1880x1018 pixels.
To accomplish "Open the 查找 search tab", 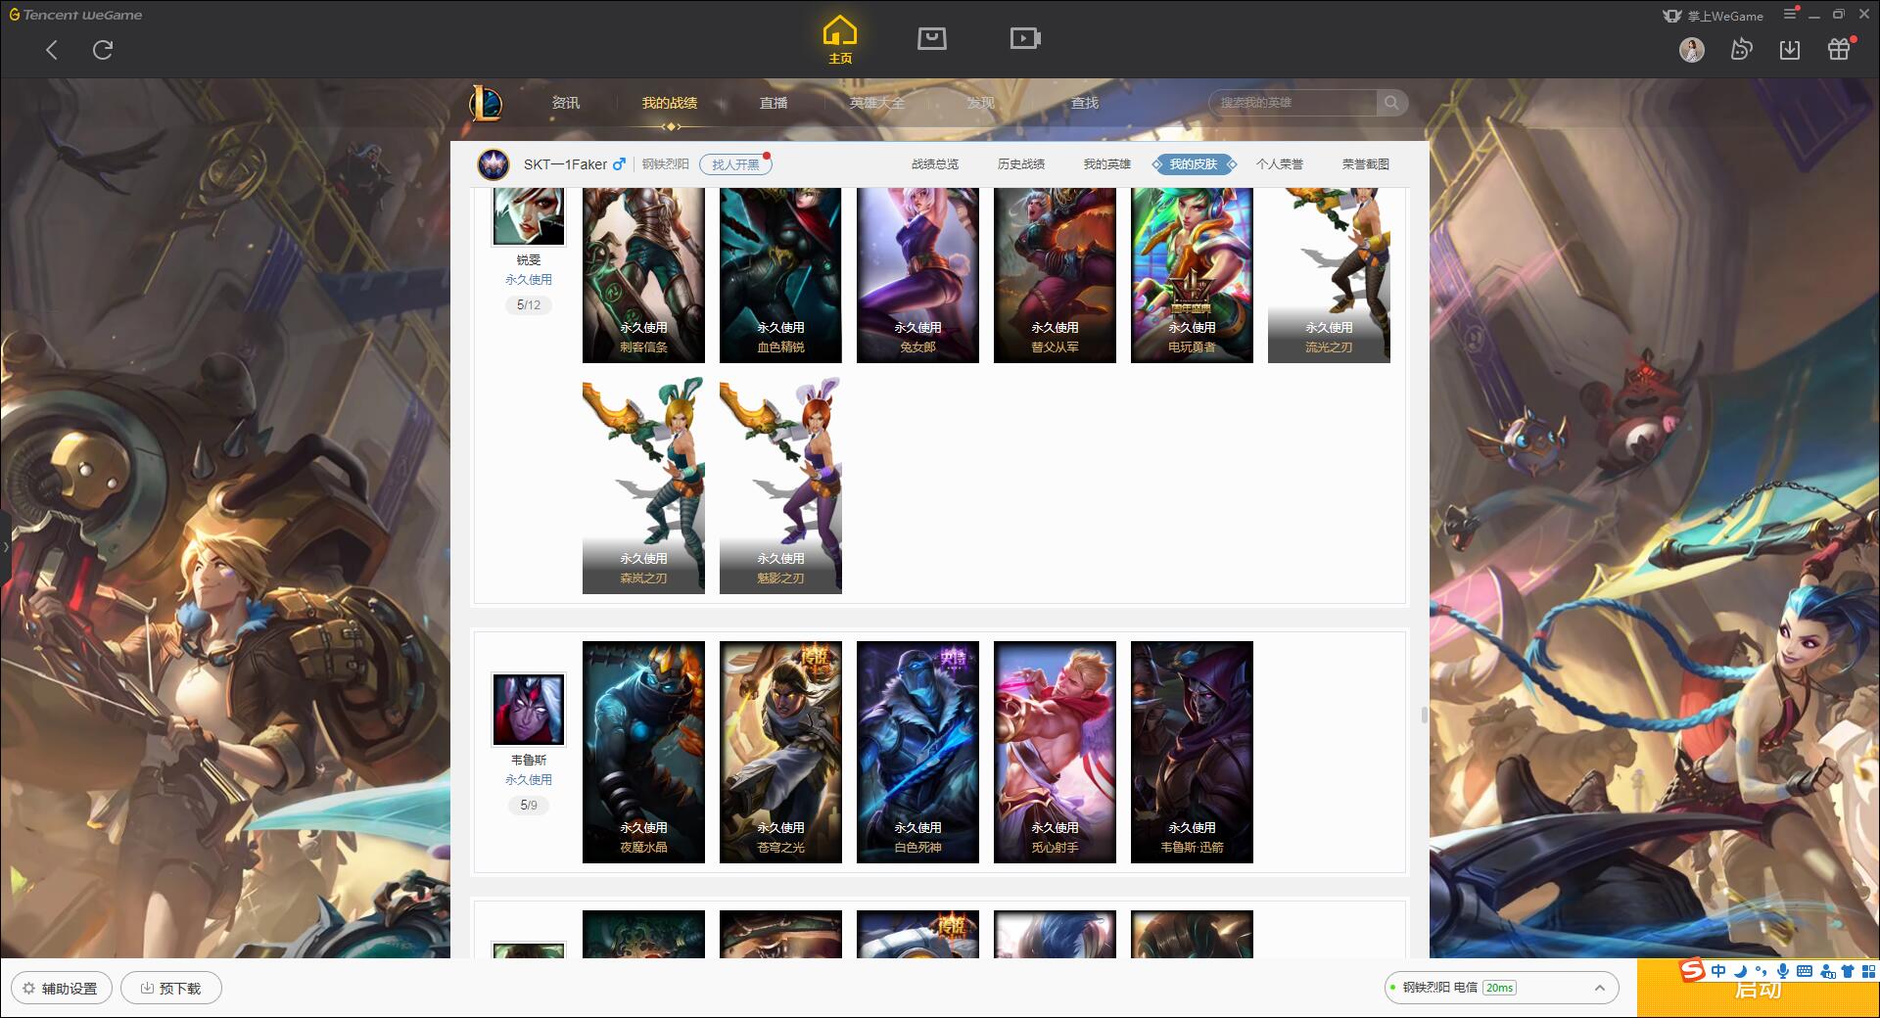I will [1084, 103].
